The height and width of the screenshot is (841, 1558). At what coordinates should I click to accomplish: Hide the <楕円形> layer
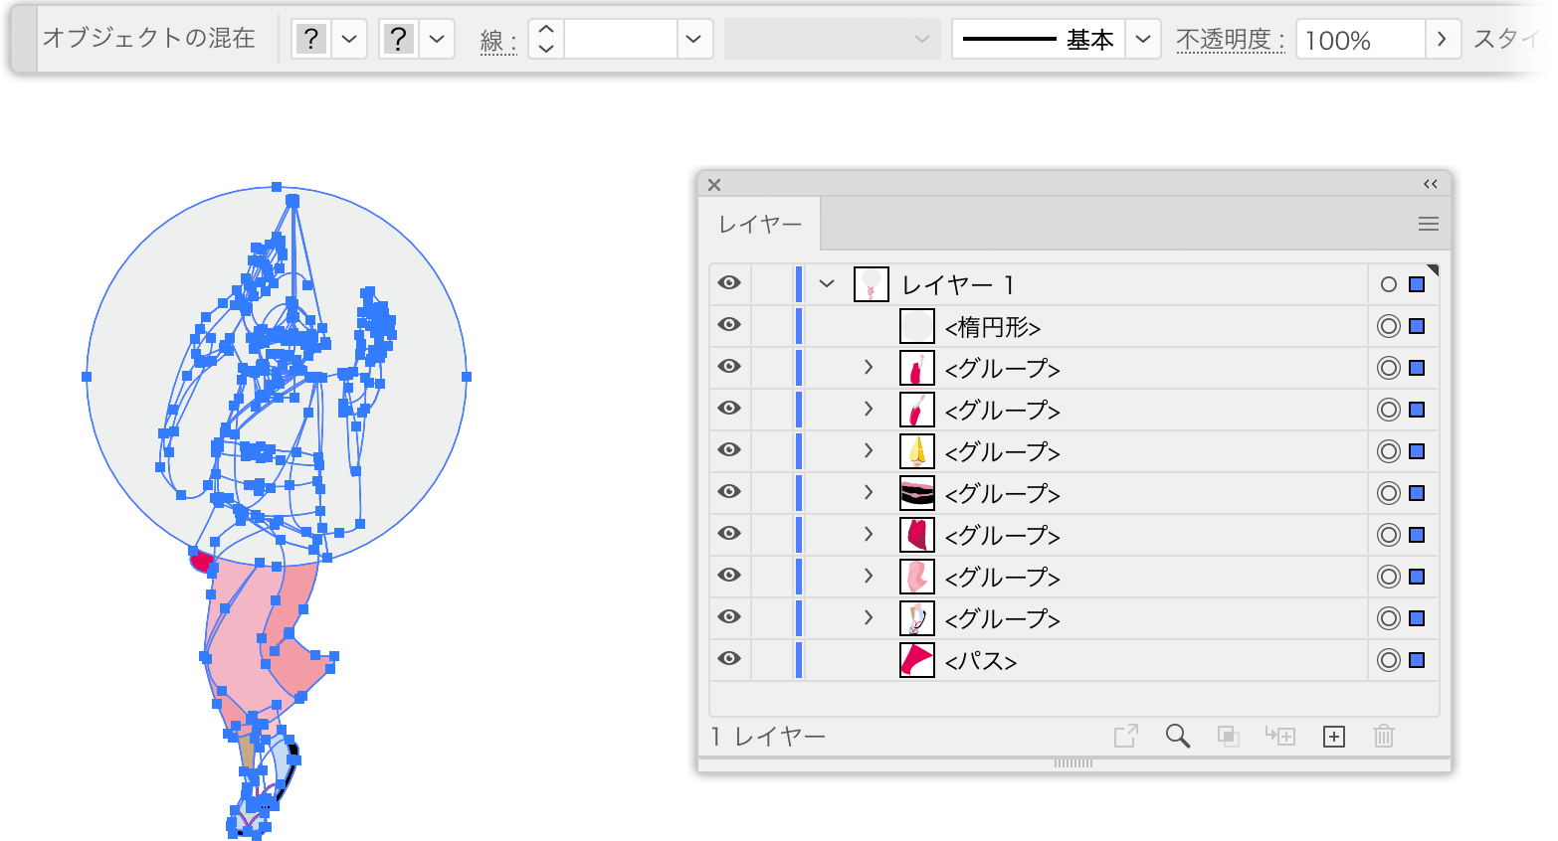tap(729, 325)
